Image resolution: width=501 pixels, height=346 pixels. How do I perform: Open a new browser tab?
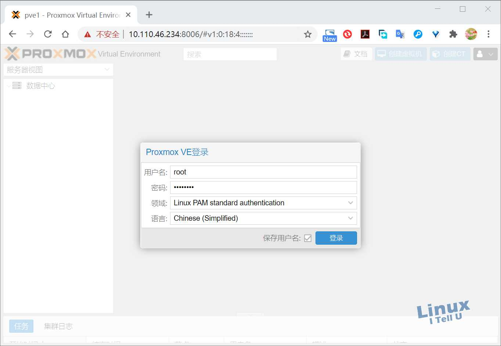[x=149, y=15]
